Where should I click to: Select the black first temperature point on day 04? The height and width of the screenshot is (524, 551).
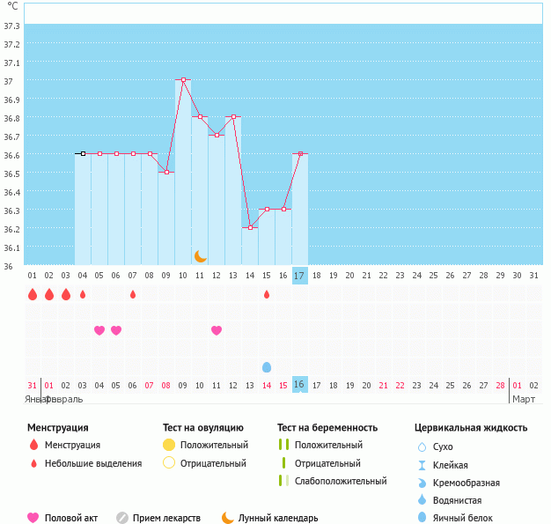[83, 153]
